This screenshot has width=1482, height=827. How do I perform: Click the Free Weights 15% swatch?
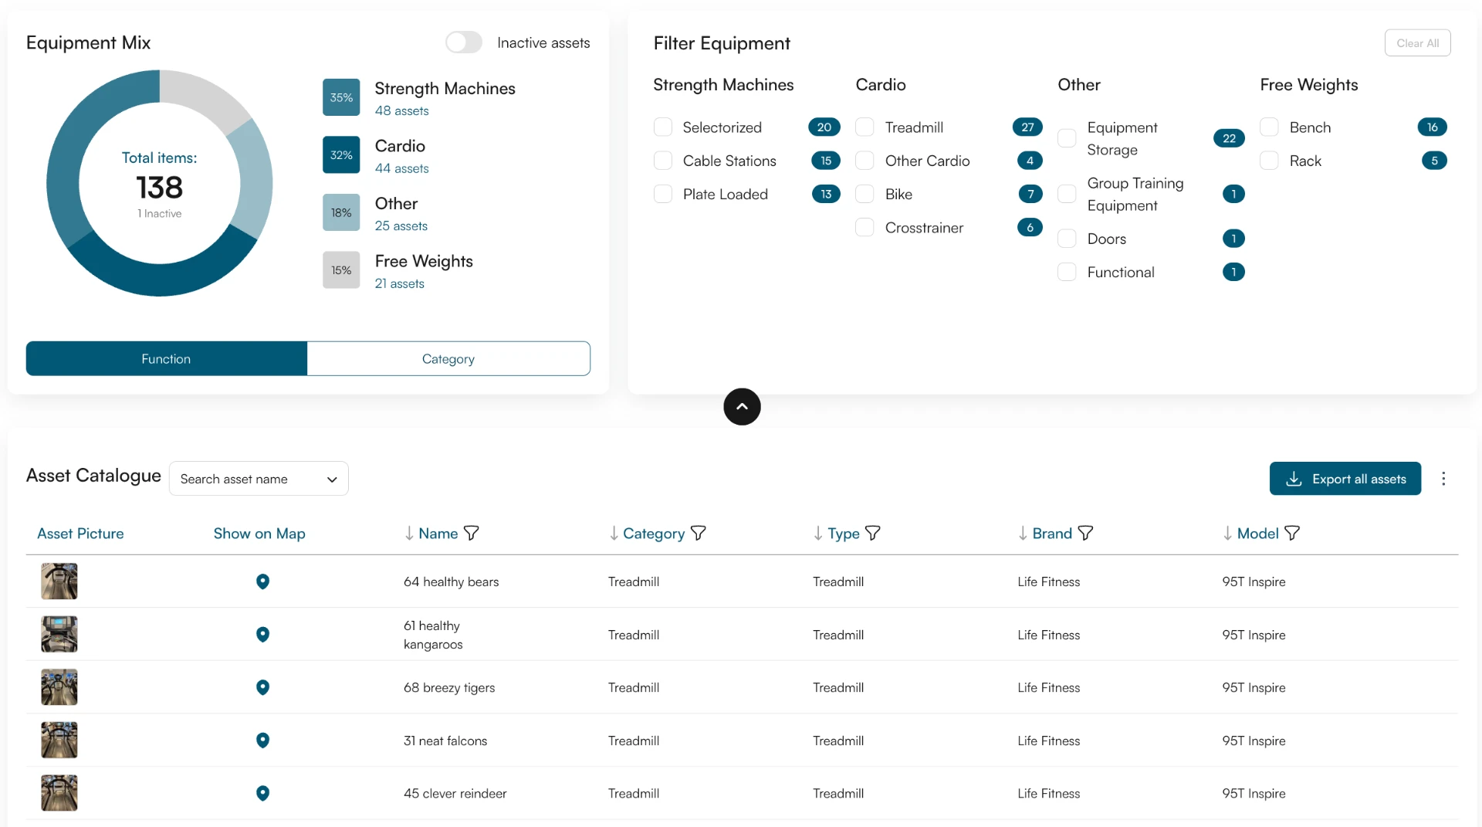(x=341, y=270)
